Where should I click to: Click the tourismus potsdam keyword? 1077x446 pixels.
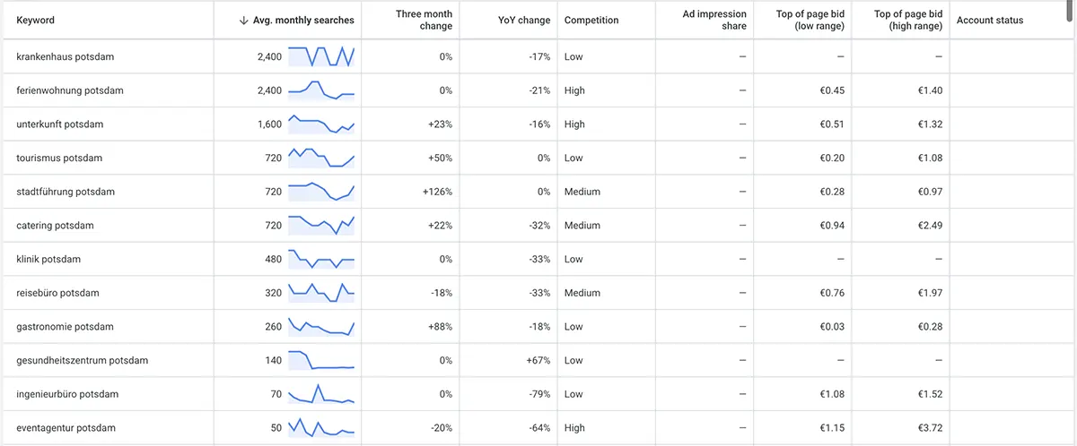[59, 158]
